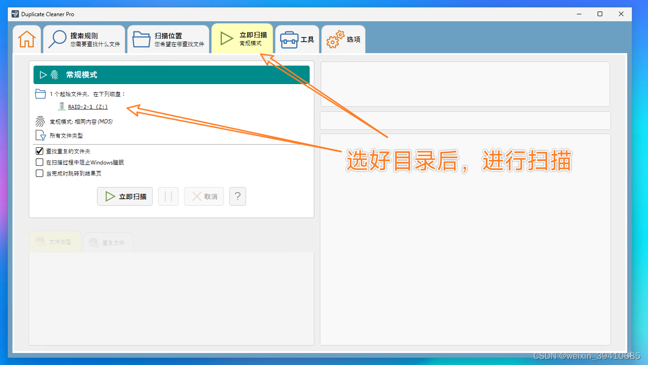This screenshot has width=648, height=365.
Task: Open the RAID-2-1 (Z:) drive link
Action: [x=88, y=107]
